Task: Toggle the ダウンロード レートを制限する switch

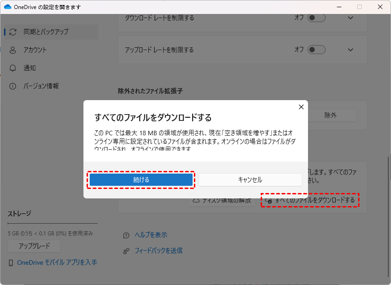Action: point(317,18)
